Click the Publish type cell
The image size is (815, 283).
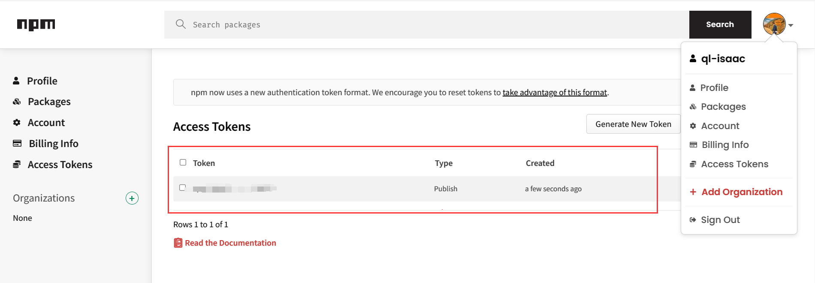446,189
